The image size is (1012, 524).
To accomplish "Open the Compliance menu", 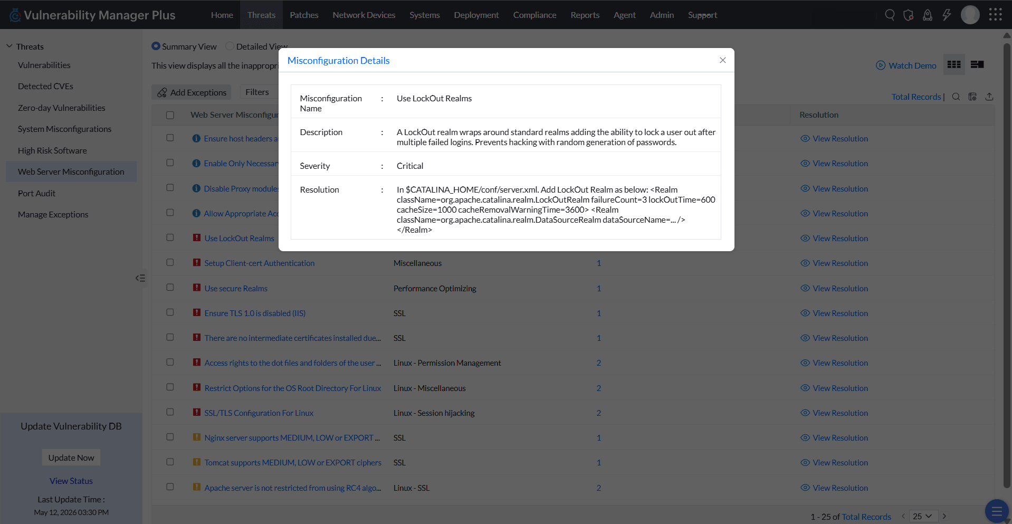I will pyautogui.click(x=534, y=15).
